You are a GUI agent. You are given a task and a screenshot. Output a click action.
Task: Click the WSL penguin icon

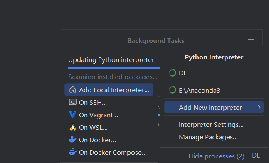(73, 127)
